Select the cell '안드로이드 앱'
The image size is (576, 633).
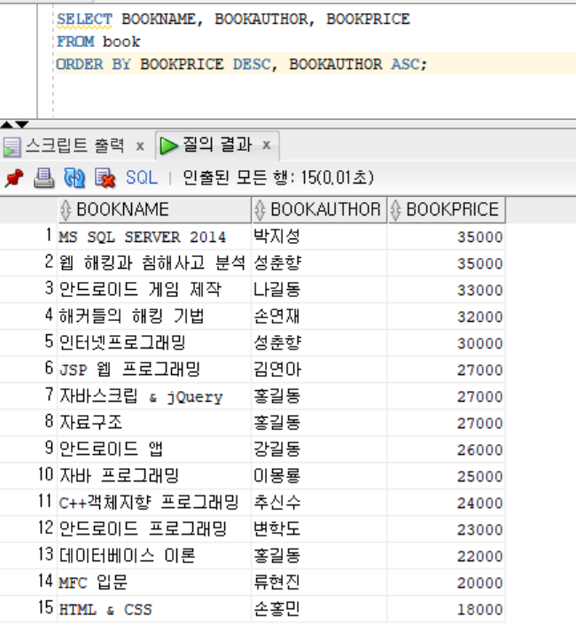pyautogui.click(x=154, y=449)
